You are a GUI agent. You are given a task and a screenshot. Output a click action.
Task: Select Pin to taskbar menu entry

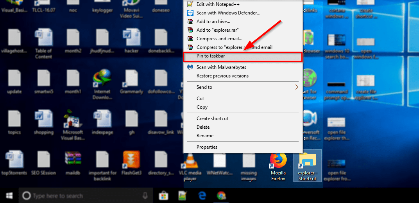point(243,56)
